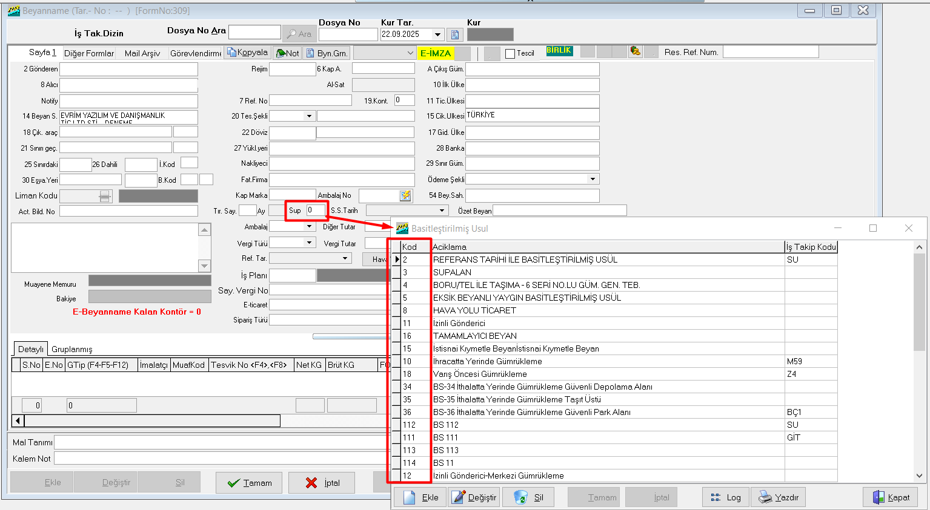Click the Log button
The image size is (930, 510).
coord(726,497)
